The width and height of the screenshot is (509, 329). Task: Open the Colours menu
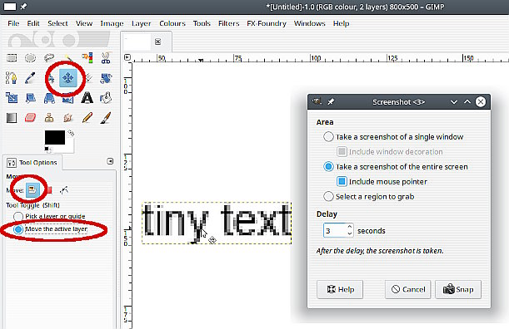[172, 23]
